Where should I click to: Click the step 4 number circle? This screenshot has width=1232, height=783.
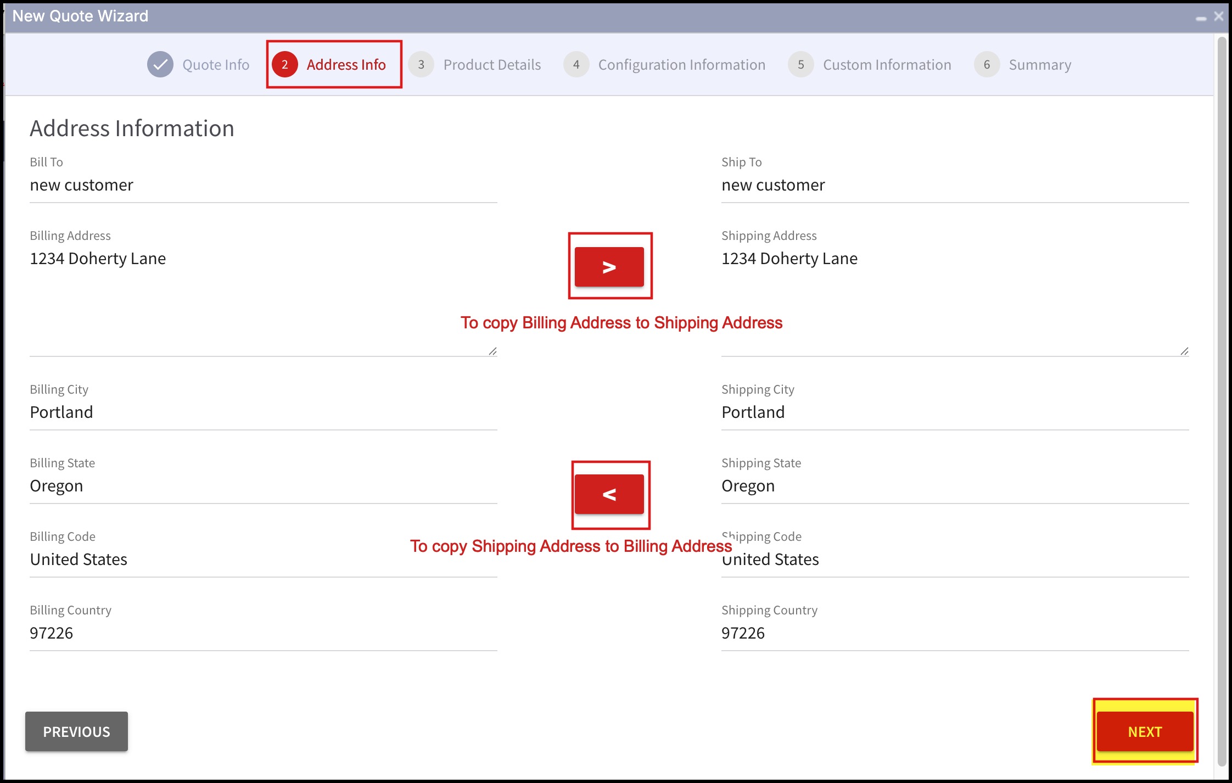click(x=576, y=65)
